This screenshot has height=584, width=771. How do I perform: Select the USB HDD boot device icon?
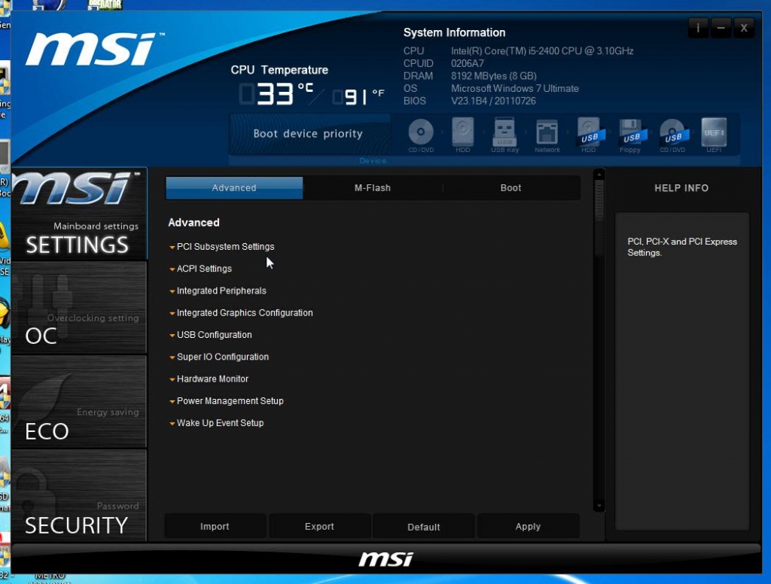point(588,132)
